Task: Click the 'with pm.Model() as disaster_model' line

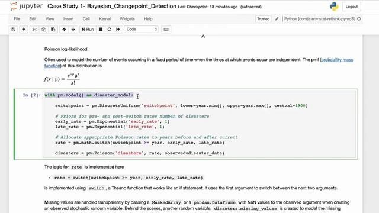Action: point(89,95)
